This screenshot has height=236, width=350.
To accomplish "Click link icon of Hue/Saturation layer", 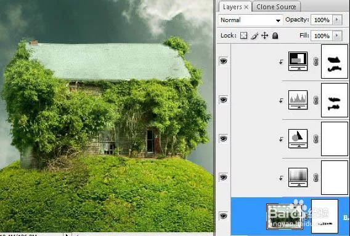I will 315,139.
